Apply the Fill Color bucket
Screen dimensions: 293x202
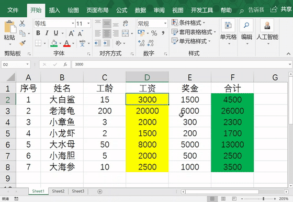(54, 43)
